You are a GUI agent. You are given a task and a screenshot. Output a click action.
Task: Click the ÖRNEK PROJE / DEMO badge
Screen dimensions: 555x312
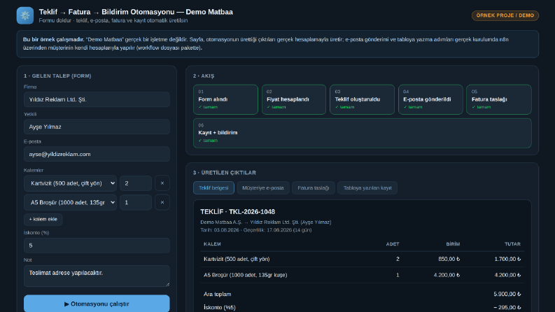coord(505,15)
